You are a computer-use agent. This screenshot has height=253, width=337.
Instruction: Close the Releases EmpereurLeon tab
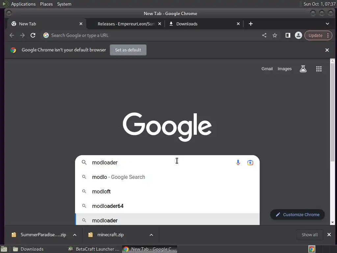160,24
